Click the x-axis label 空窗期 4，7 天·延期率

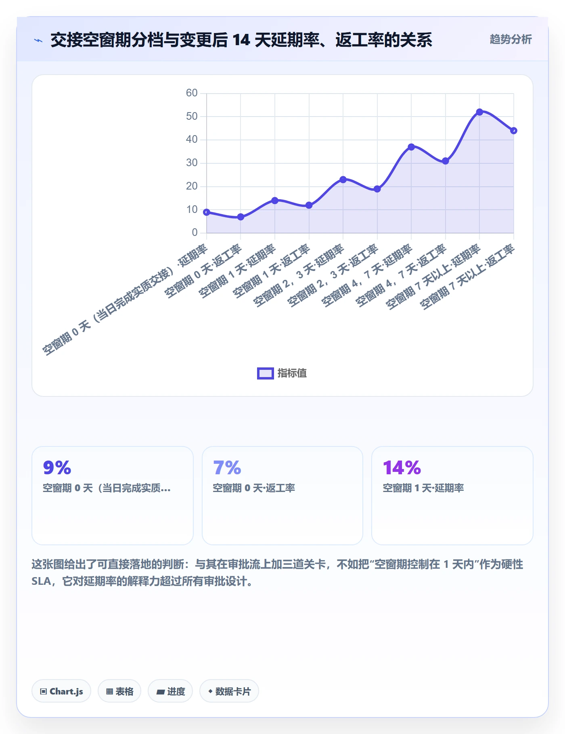click(367, 275)
